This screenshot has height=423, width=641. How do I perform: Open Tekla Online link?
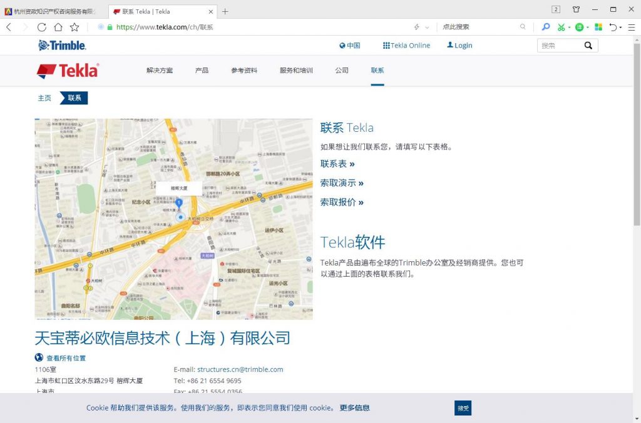(406, 45)
